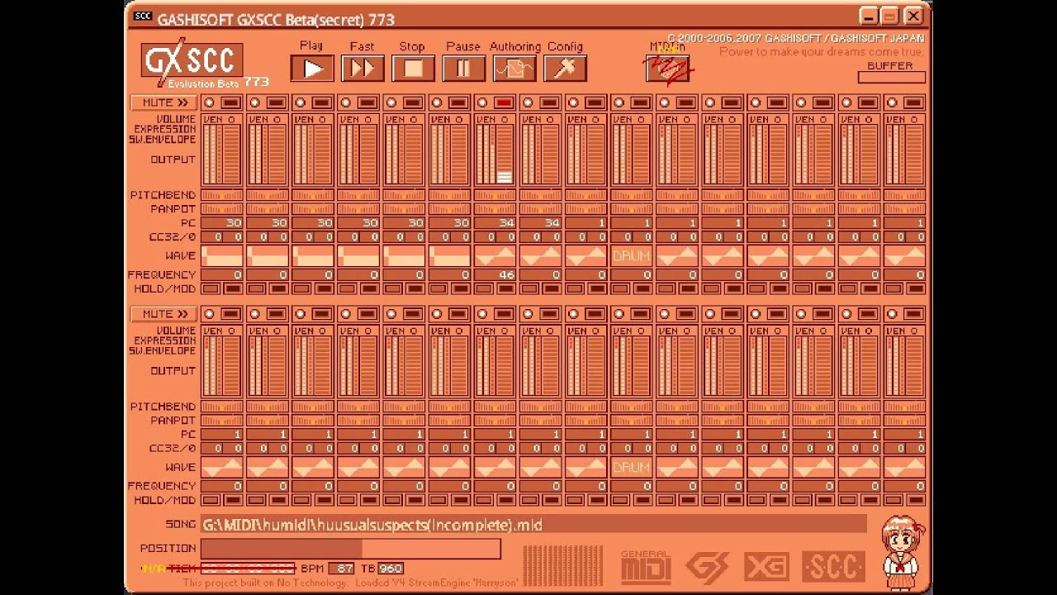This screenshot has height=595, width=1057.
Task: Click channel 1 square WAVE display, upper bank
Action: [222, 255]
